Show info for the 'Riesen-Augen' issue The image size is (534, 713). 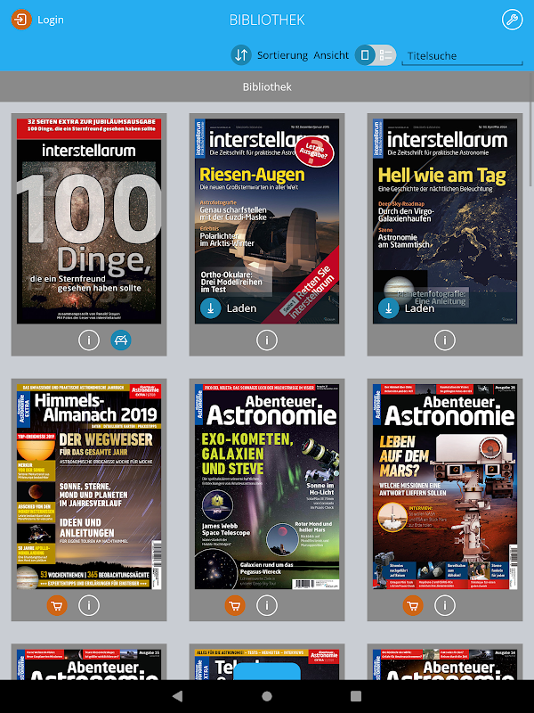point(267,340)
